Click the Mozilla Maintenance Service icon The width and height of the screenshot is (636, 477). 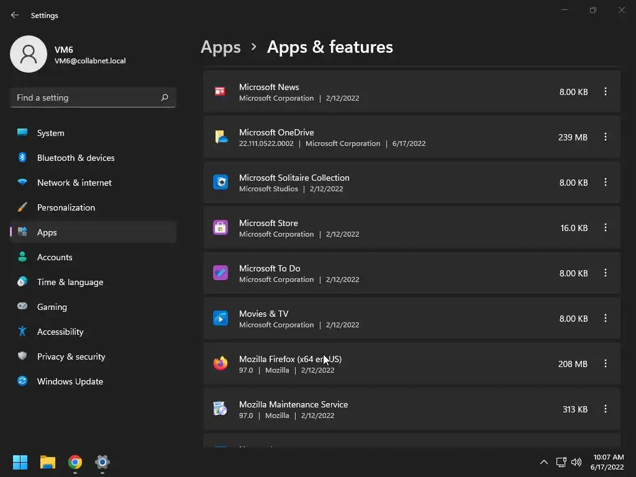point(220,409)
